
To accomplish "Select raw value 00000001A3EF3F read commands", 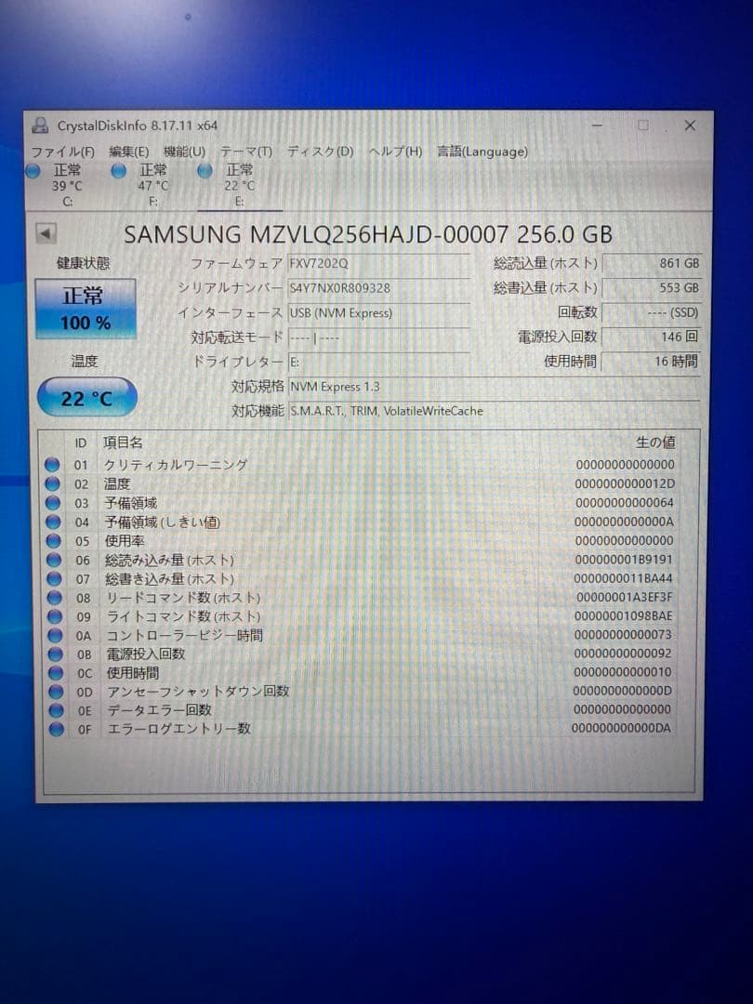I will click(x=625, y=598).
